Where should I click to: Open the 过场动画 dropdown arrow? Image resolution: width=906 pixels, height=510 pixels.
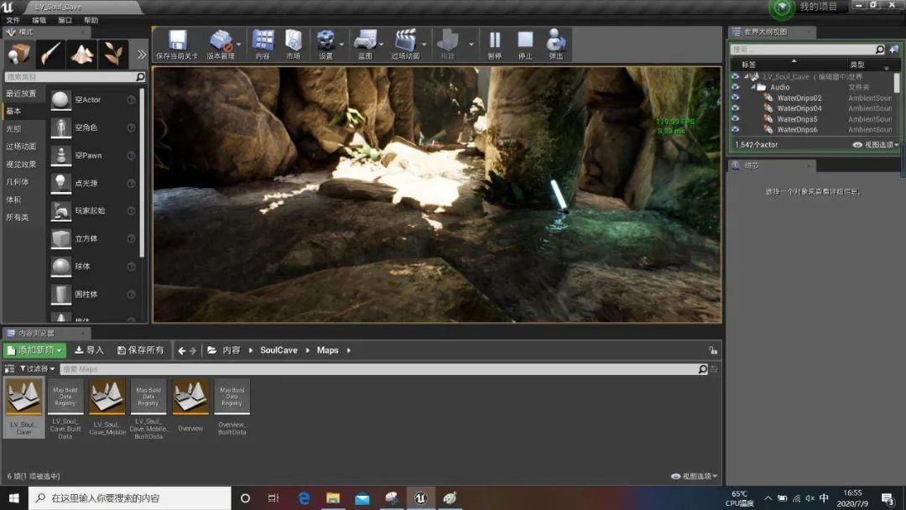click(x=424, y=44)
